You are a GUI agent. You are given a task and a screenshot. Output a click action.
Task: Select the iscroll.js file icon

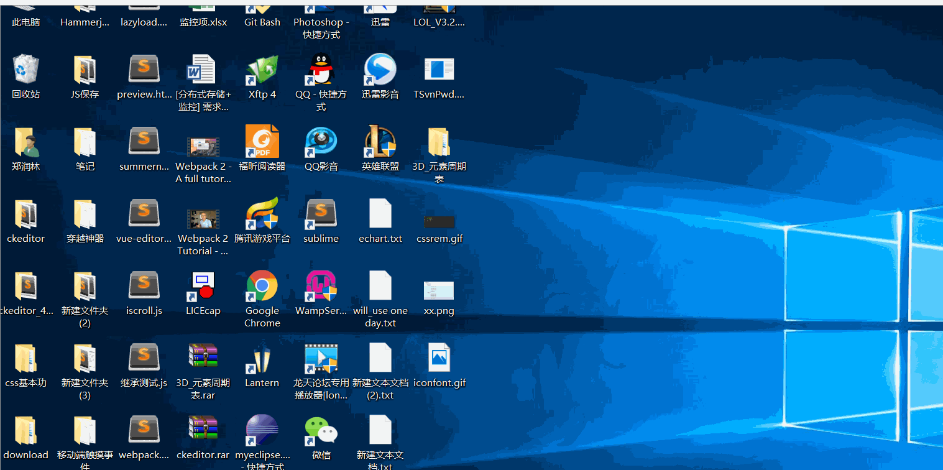tap(144, 285)
